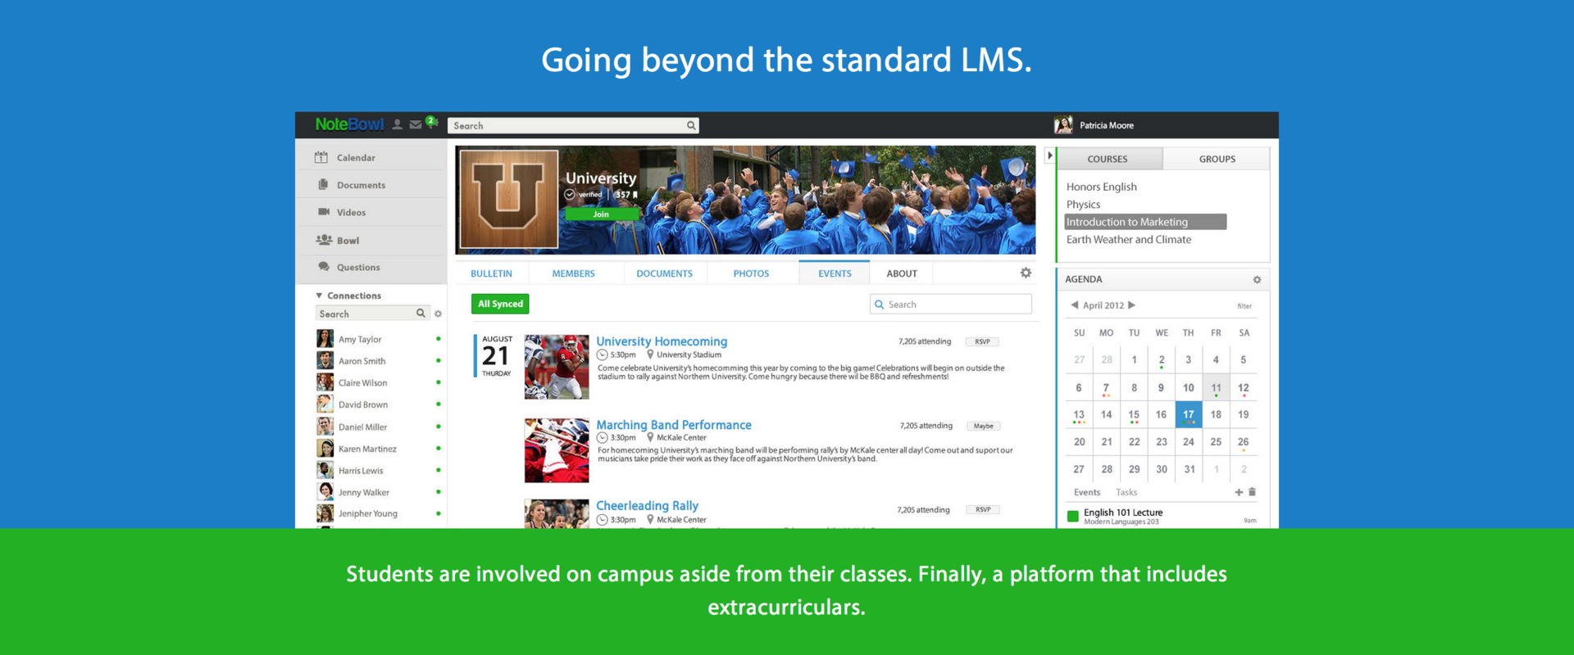1574x655 pixels.
Task: Click Maybe for Marching Band Performance
Action: [x=984, y=426]
